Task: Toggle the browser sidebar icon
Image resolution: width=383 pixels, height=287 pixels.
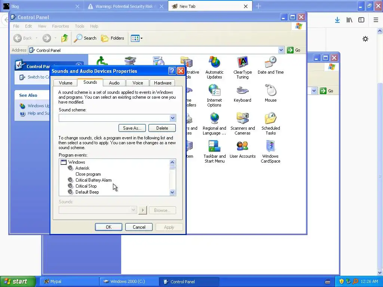Action: 361,20
